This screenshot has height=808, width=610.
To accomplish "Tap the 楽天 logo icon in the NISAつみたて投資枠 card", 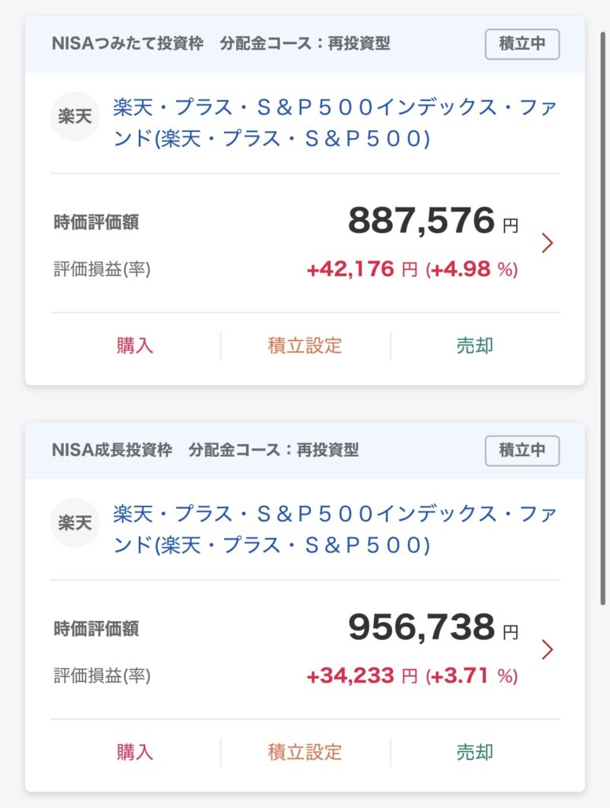I will [x=75, y=117].
